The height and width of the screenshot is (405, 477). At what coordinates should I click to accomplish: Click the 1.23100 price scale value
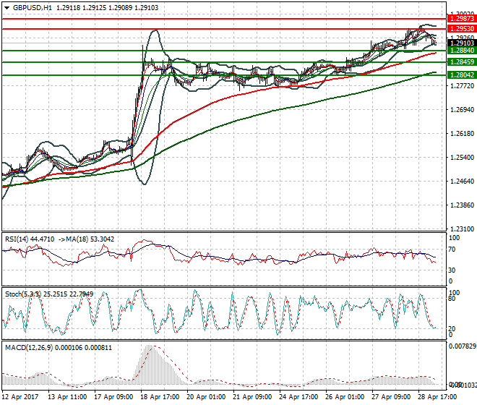click(462, 229)
